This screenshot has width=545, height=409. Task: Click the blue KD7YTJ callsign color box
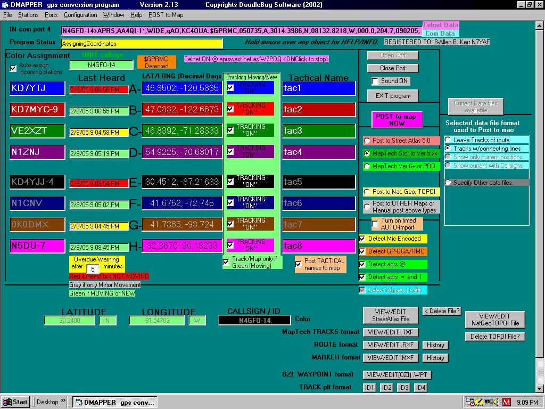pos(37,88)
